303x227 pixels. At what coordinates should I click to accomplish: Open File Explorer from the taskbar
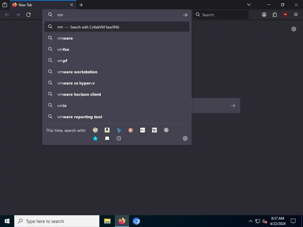tap(107, 221)
